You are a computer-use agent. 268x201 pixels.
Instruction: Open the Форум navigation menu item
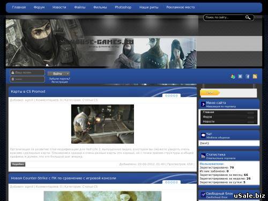pos(39,8)
